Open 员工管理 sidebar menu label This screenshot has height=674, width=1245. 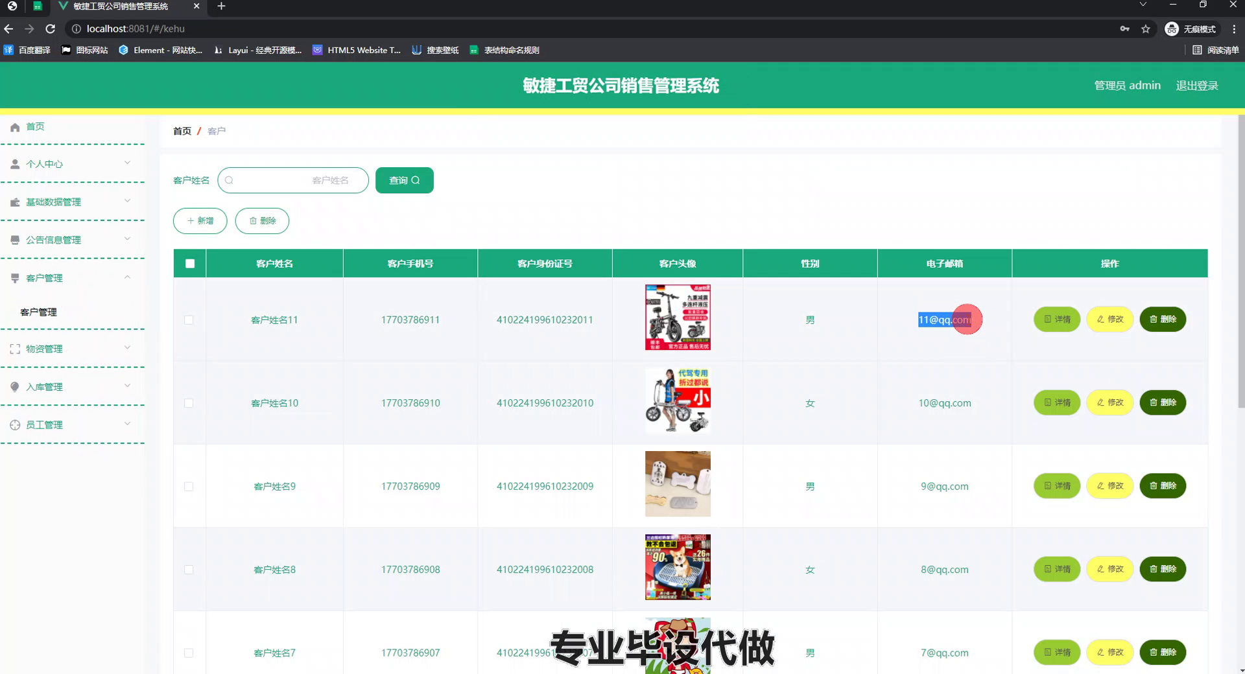pyautogui.click(x=44, y=425)
